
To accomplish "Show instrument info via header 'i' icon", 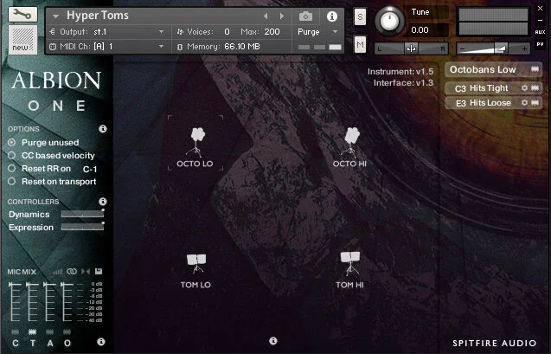I will click(x=332, y=16).
